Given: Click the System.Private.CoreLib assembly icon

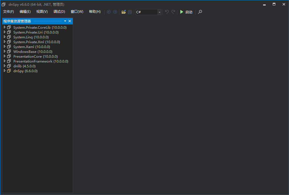Looking at the screenshot, I should coord(9,27).
